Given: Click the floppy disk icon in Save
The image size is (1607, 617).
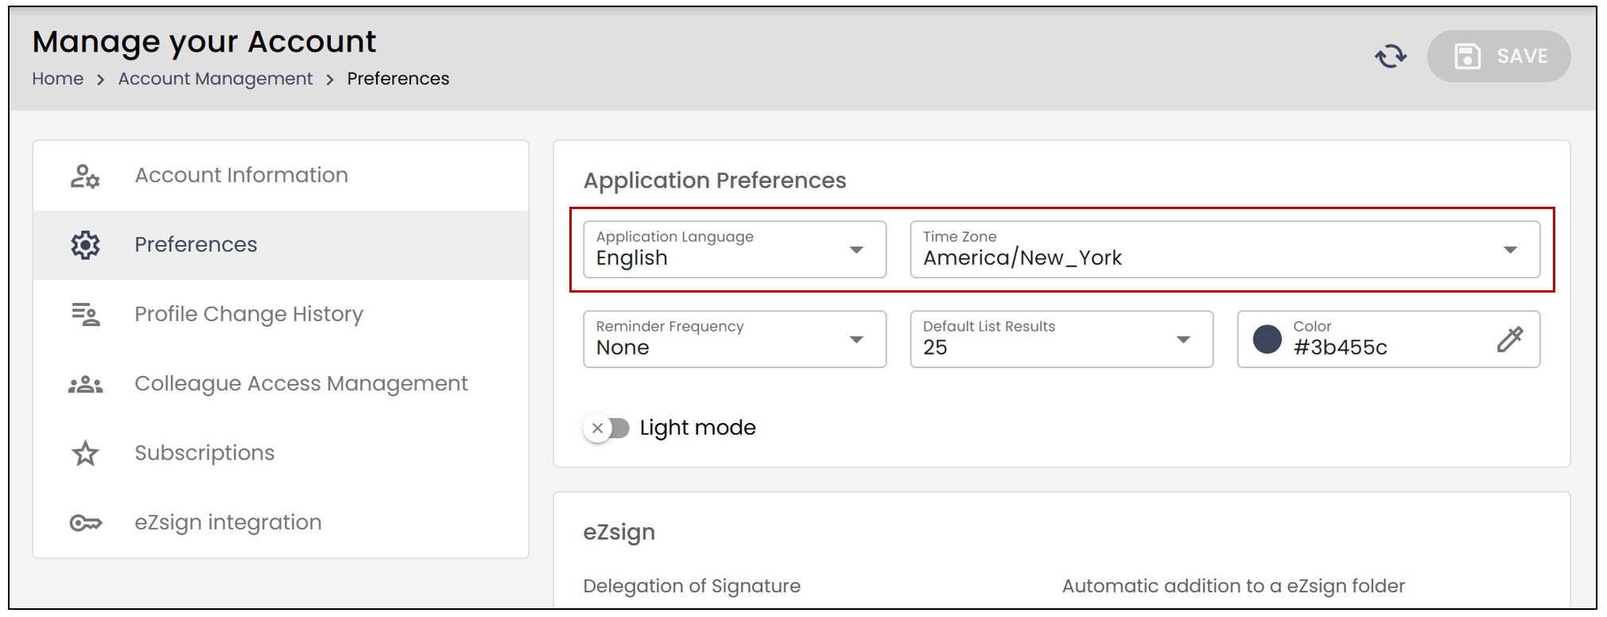Looking at the screenshot, I should click(1467, 56).
